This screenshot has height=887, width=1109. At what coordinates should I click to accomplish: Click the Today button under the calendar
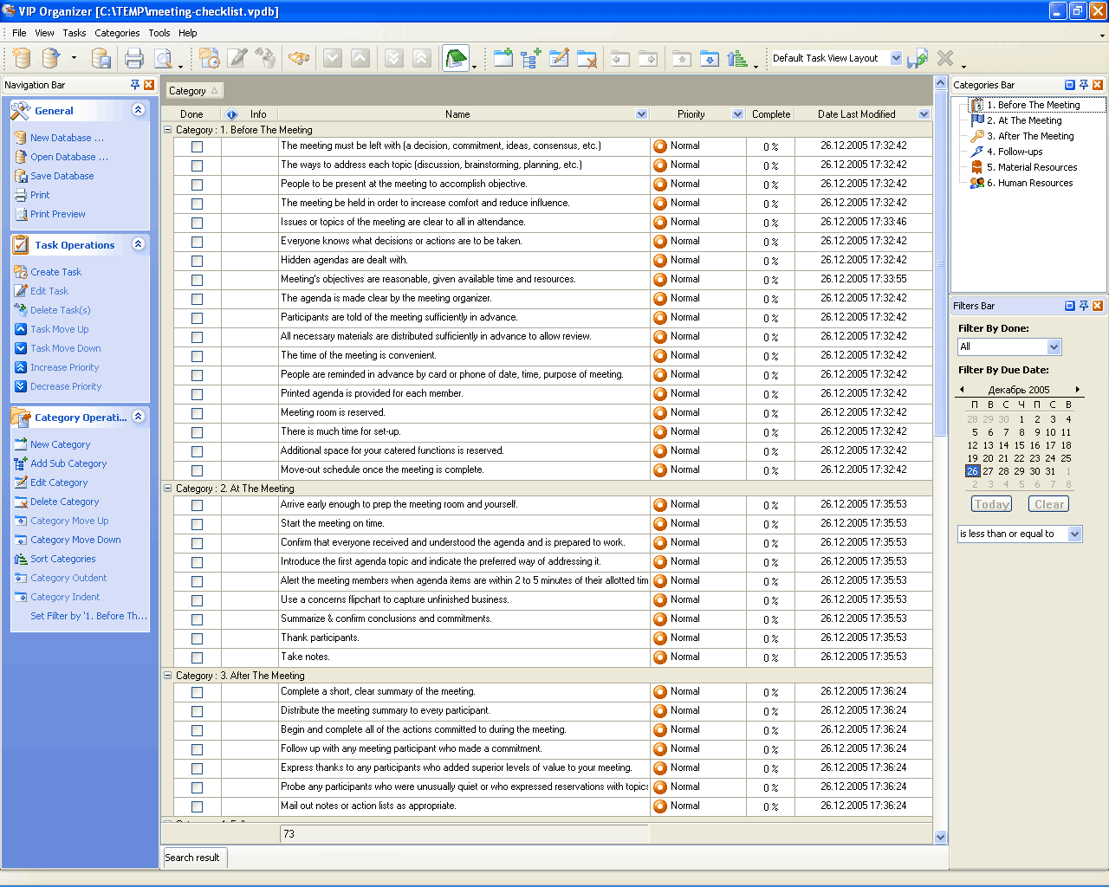pyautogui.click(x=991, y=504)
